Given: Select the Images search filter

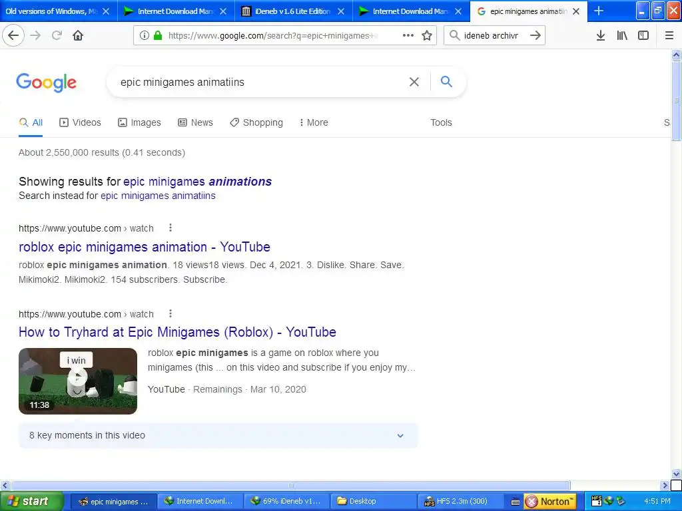Looking at the screenshot, I should tap(139, 122).
